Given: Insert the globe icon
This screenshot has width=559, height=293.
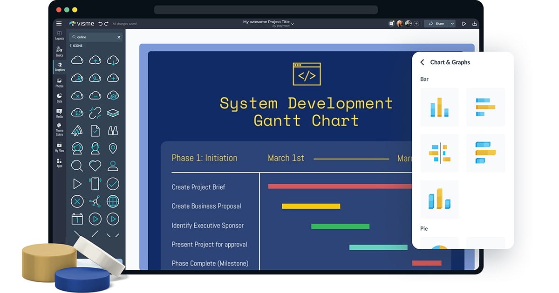Looking at the screenshot, I should tap(113, 201).
